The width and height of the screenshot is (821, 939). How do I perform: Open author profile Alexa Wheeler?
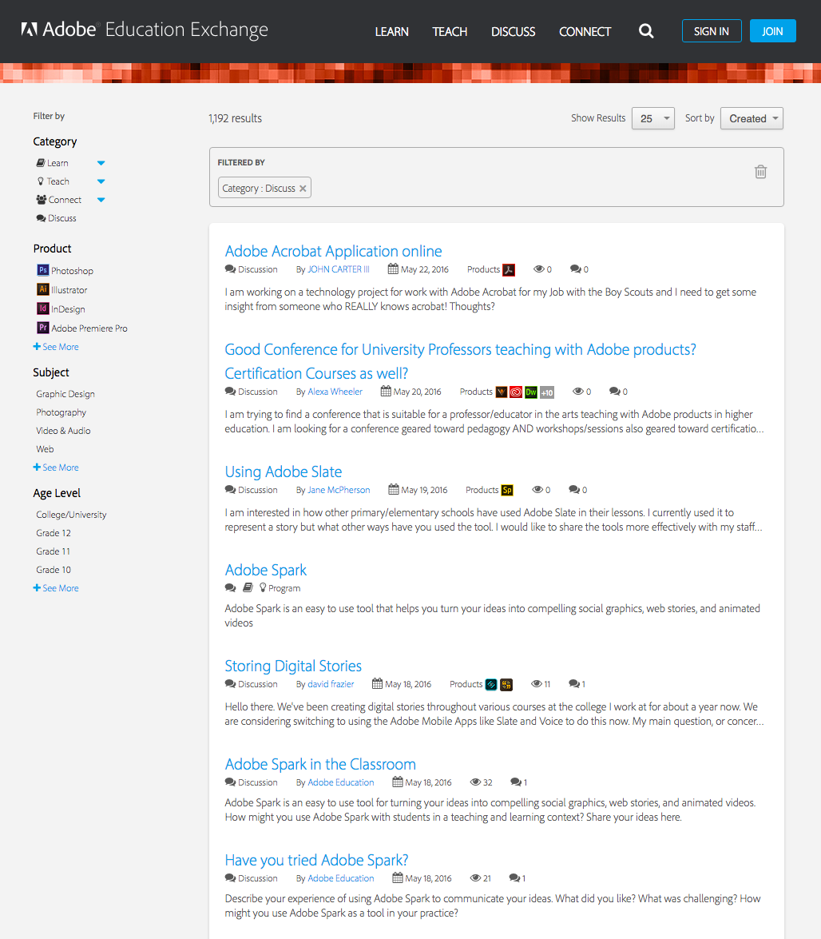click(x=335, y=392)
